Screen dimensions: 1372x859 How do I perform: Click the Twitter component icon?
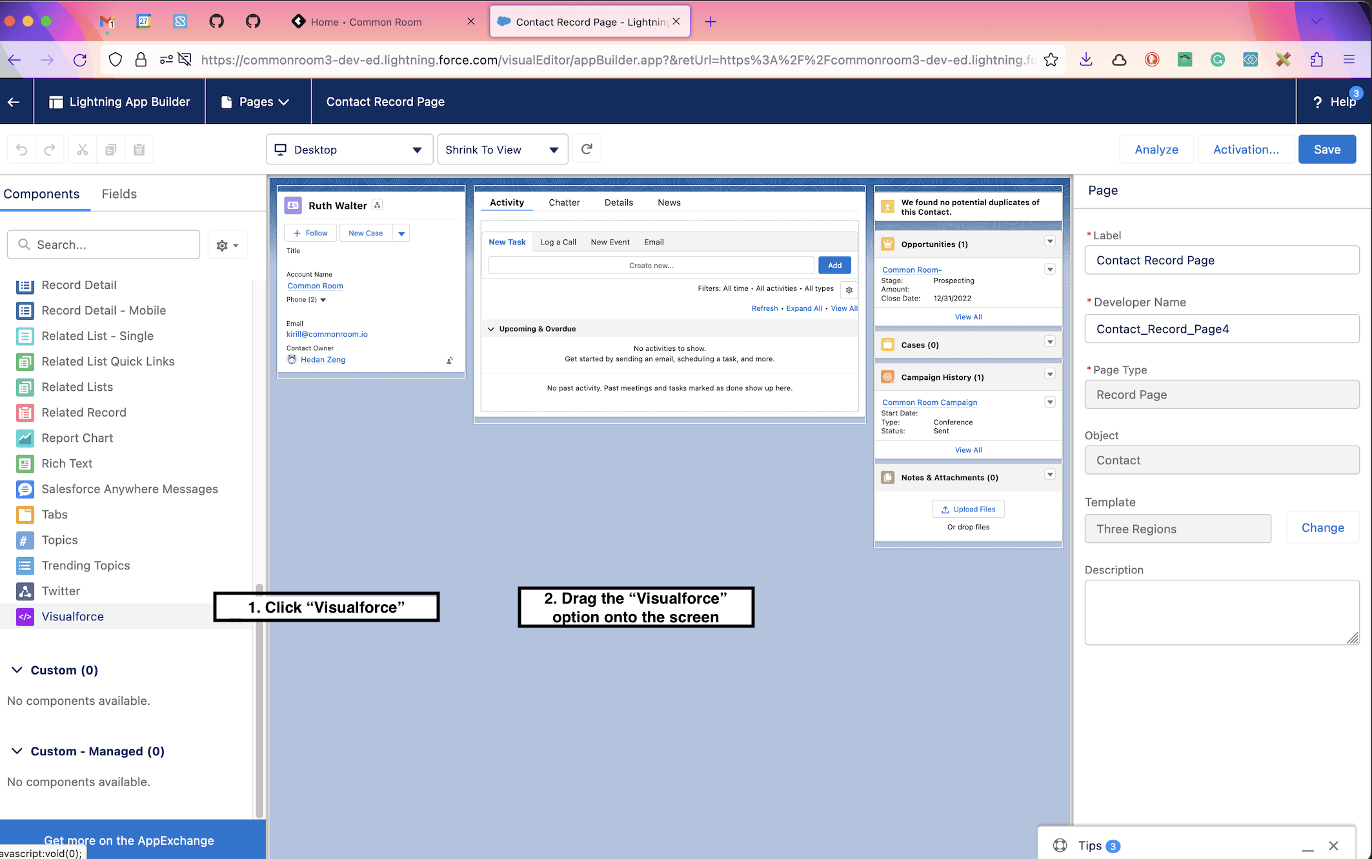pos(25,591)
